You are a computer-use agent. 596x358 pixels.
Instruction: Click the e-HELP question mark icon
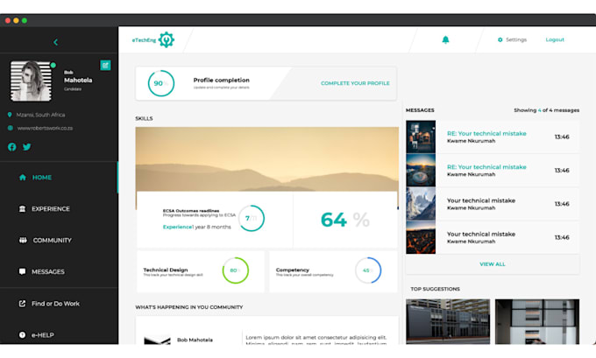(x=23, y=335)
